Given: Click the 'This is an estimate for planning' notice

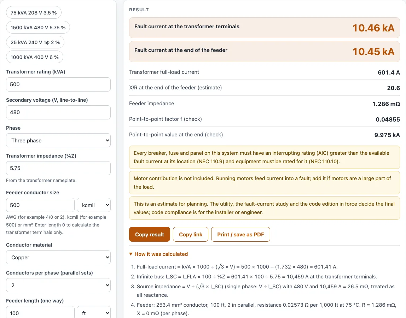Looking at the screenshot, I should 265,208.
